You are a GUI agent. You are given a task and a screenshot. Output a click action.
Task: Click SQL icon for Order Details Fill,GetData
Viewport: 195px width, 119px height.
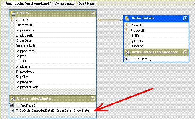click(x=126, y=58)
